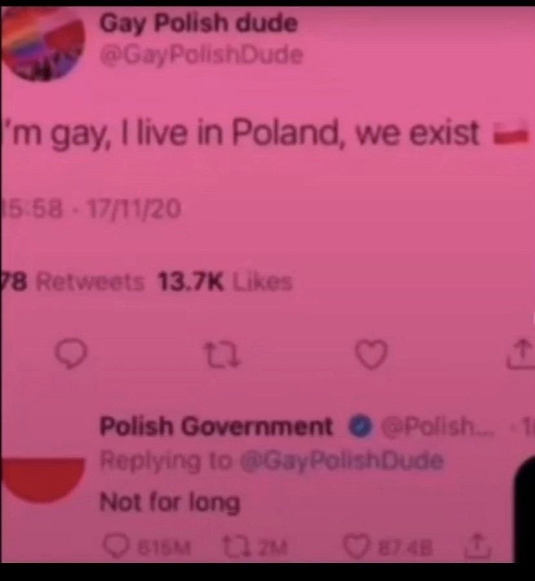Share the main tweet

click(521, 354)
